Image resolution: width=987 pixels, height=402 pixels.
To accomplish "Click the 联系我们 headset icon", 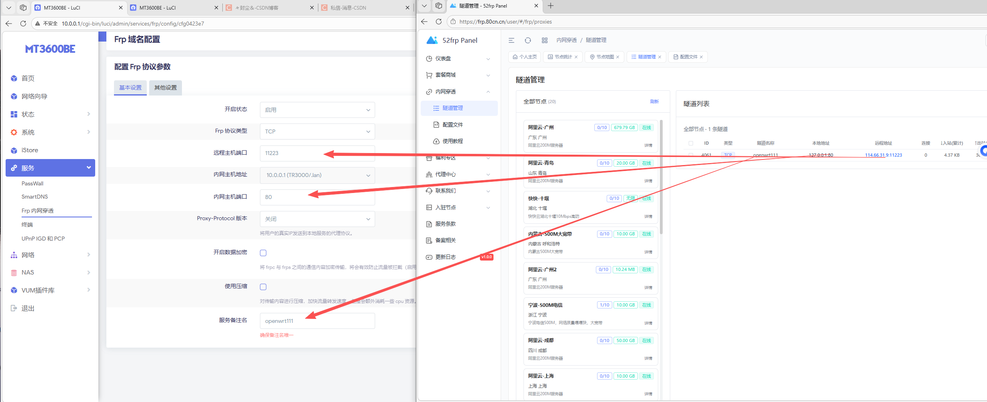I will pos(429,191).
